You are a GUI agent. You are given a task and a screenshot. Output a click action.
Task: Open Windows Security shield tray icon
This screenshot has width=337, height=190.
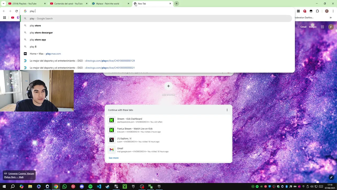tap(278, 187)
